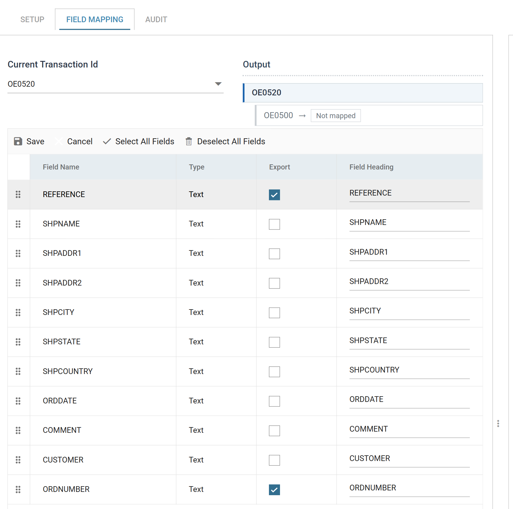The image size is (513, 509).
Task: Grab the drag handle for SHPADDR2 row
Action: click(x=18, y=283)
